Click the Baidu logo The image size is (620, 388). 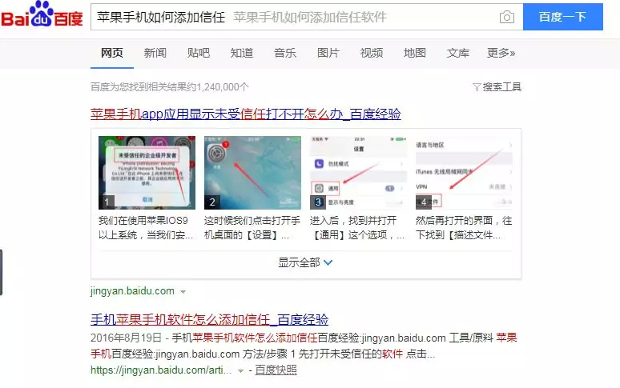(x=42, y=17)
